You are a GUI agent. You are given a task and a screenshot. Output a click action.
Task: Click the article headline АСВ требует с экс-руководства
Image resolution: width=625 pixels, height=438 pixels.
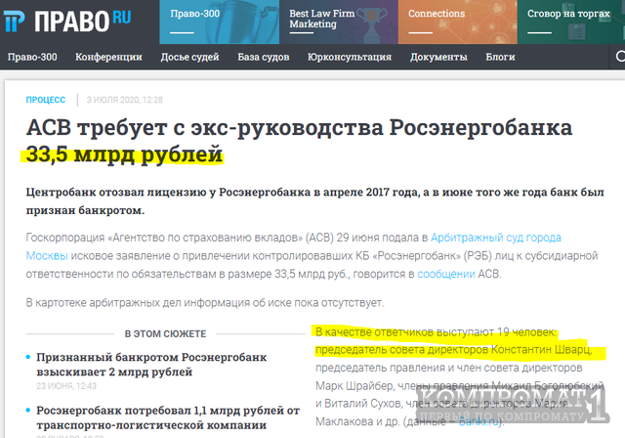coord(299,141)
